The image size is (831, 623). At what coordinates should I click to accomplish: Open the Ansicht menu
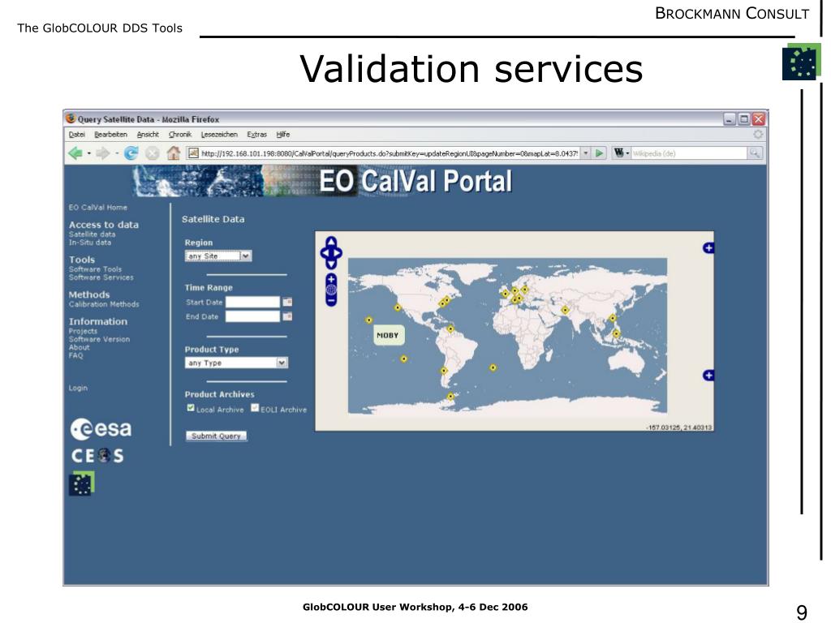pyautogui.click(x=148, y=135)
